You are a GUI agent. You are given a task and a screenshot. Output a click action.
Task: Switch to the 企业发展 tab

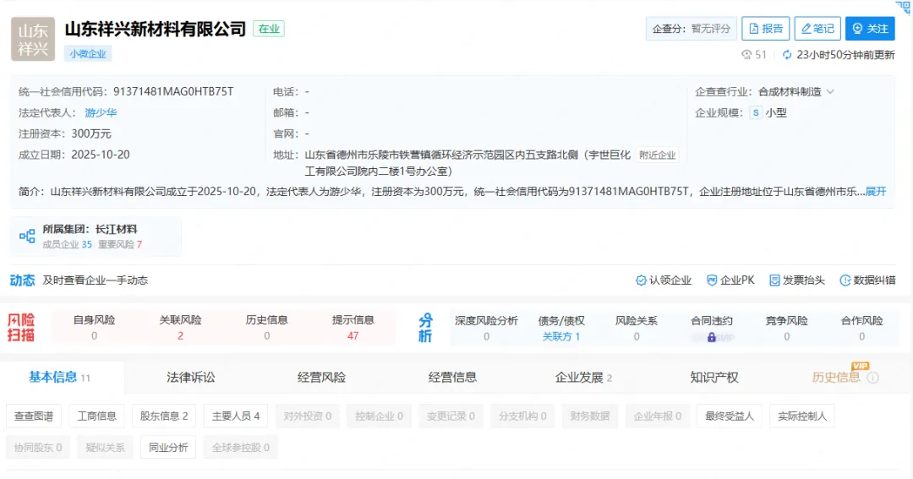click(583, 378)
